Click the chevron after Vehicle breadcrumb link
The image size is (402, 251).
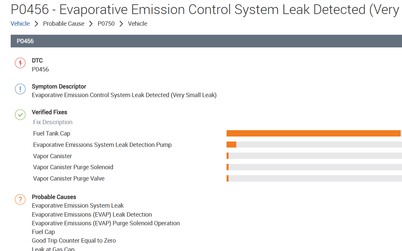(36, 24)
